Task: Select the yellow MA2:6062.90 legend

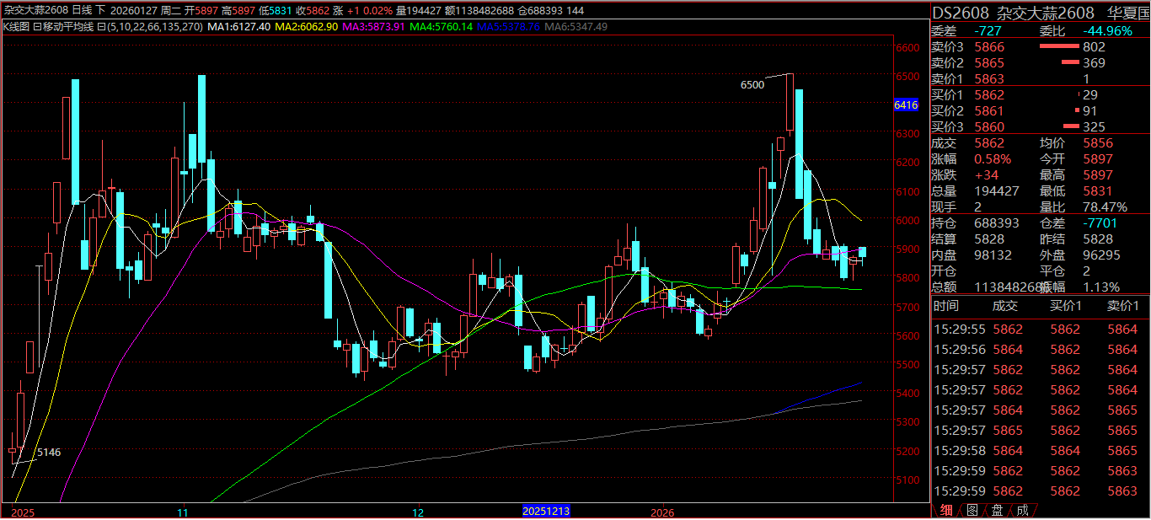Action: tap(308, 27)
